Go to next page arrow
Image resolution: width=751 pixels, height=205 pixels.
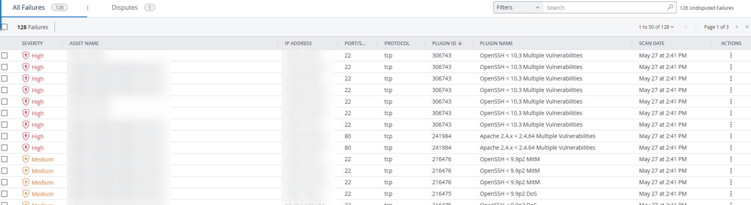736,27
